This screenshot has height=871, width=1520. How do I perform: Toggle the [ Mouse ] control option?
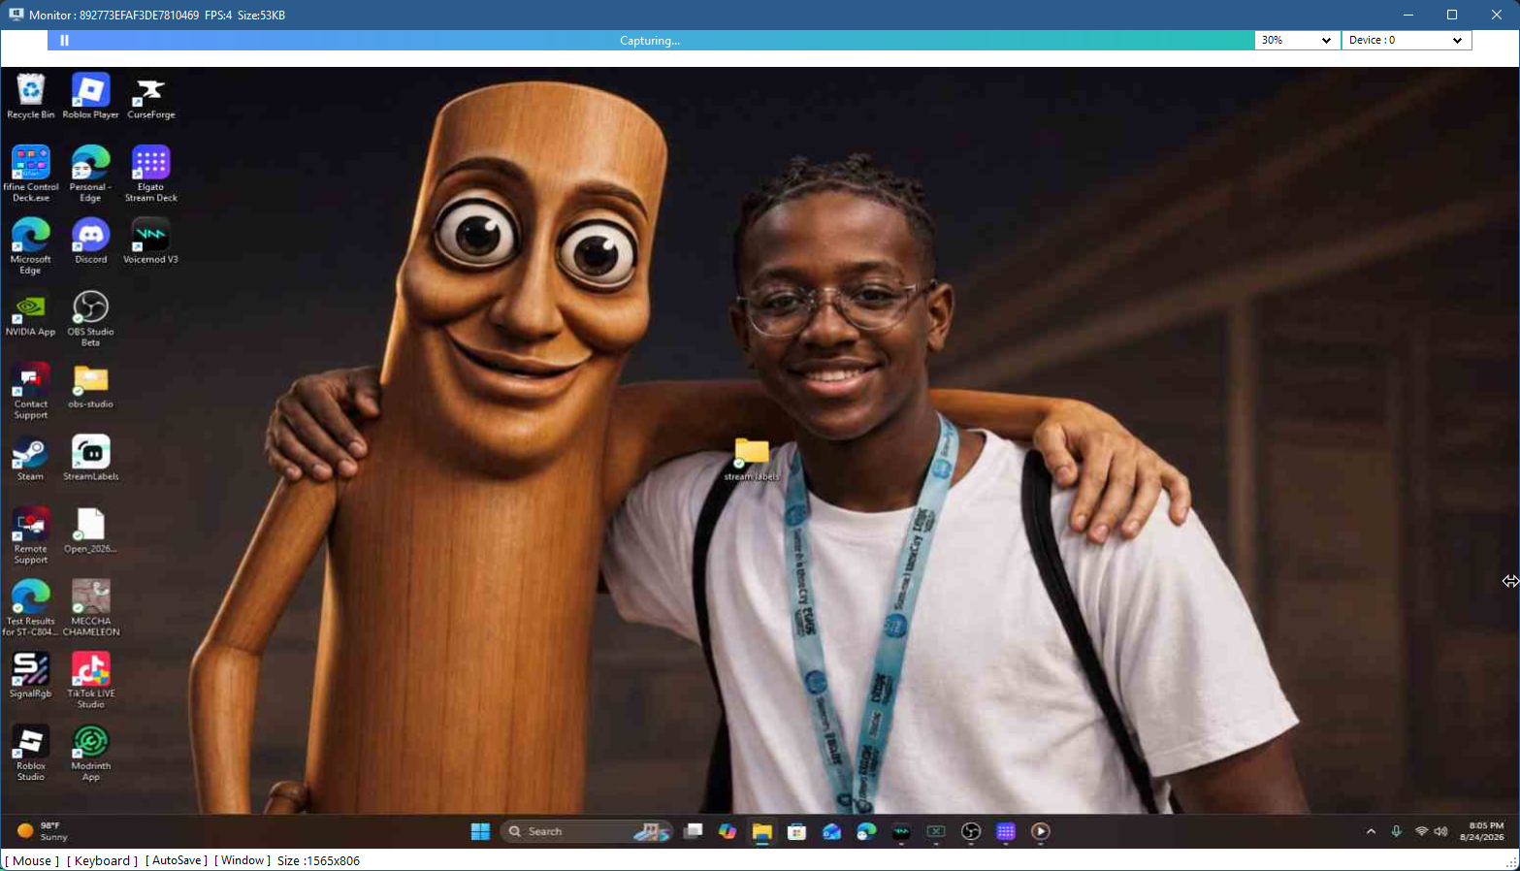(32, 860)
